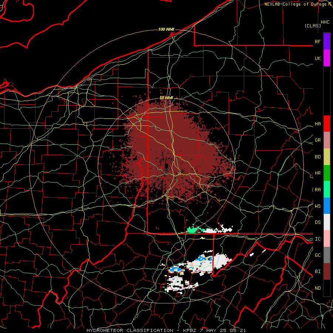Click the BD legend label
The height and width of the screenshot is (333, 333).
(317, 157)
